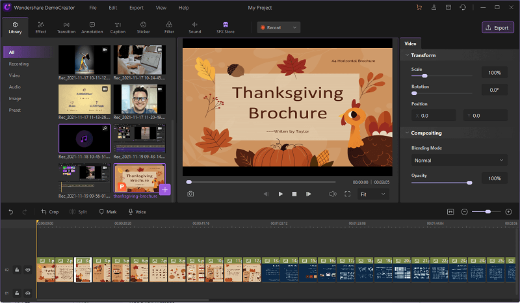520x303 pixels.
Task: Take a snapshot of the preview
Action: (x=190, y=194)
